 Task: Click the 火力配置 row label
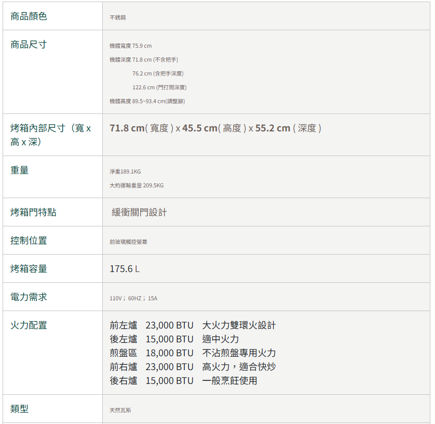(29, 325)
